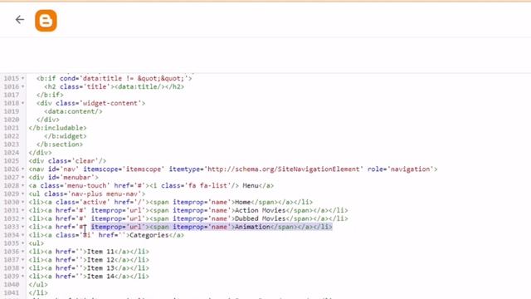Toggle fold arrow at line 1030
Screen dimensions: 531x299
click(23, 202)
